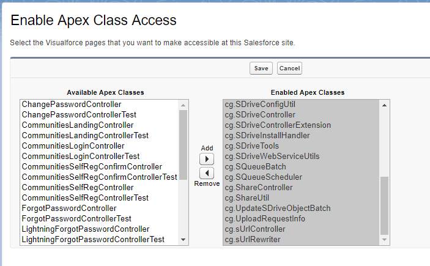Click the Add right-arrow button

point(207,159)
